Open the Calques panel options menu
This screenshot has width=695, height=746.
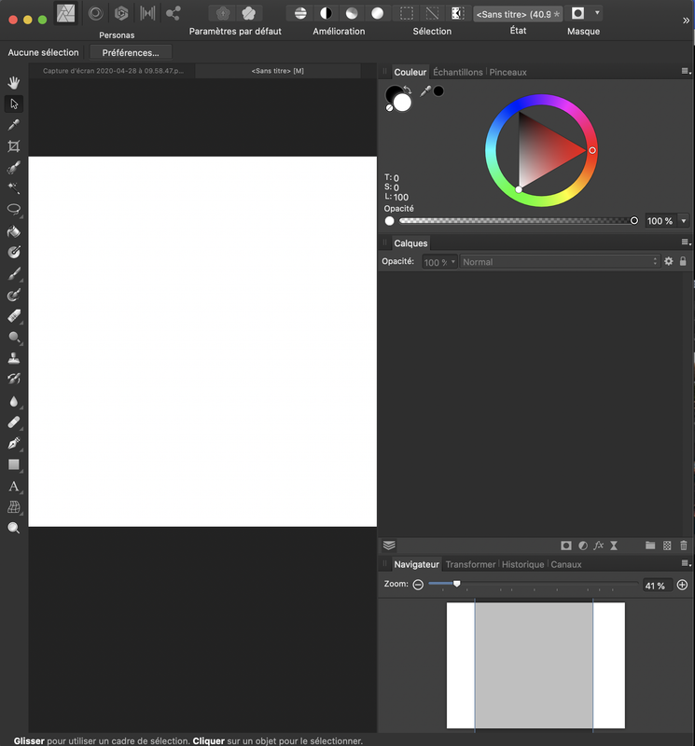click(686, 242)
